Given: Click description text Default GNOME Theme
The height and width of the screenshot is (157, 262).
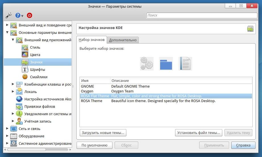Looking at the screenshot, I should (x=130, y=86).
